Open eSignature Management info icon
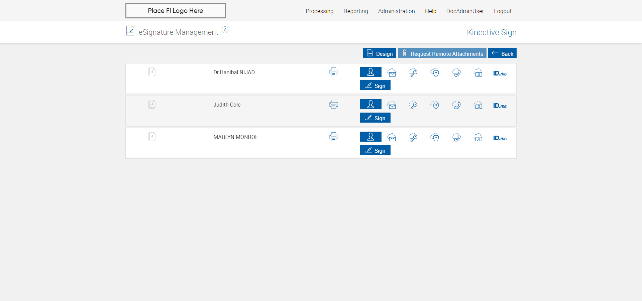The image size is (642, 301). pos(225,30)
